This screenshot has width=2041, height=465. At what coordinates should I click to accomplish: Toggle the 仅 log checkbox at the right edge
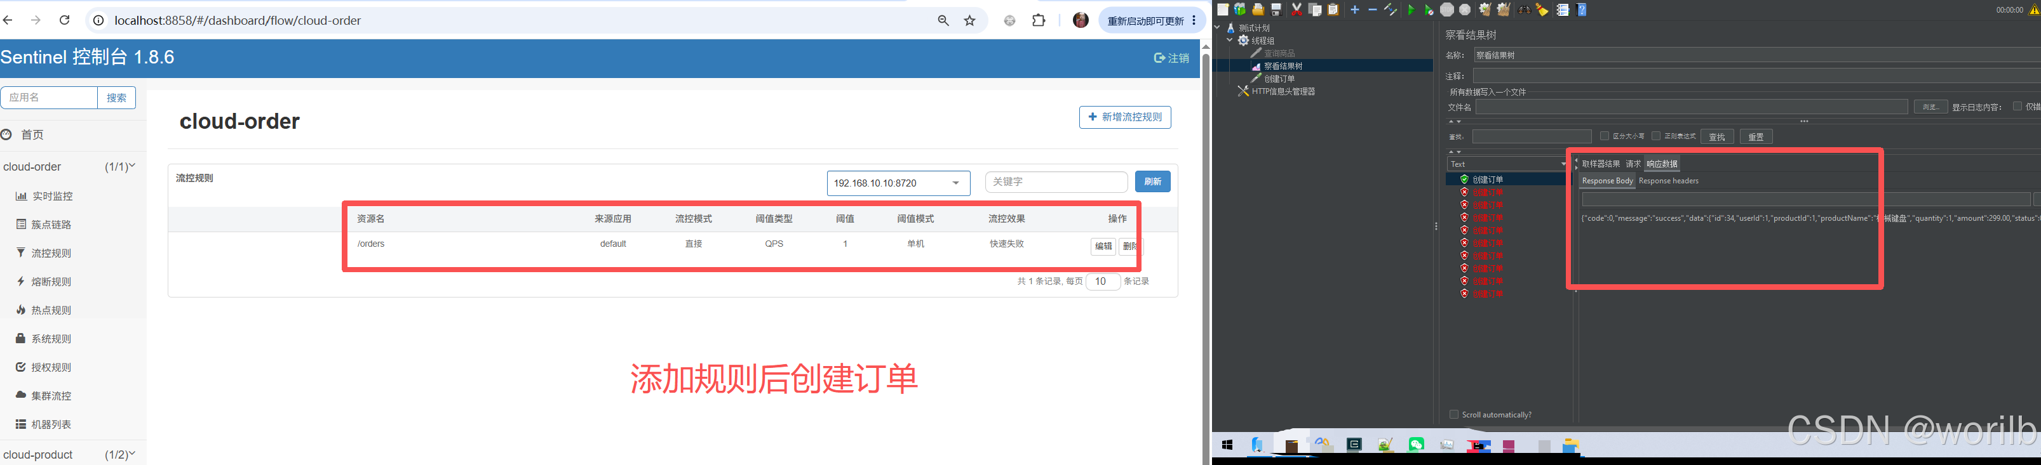[x=2017, y=106]
